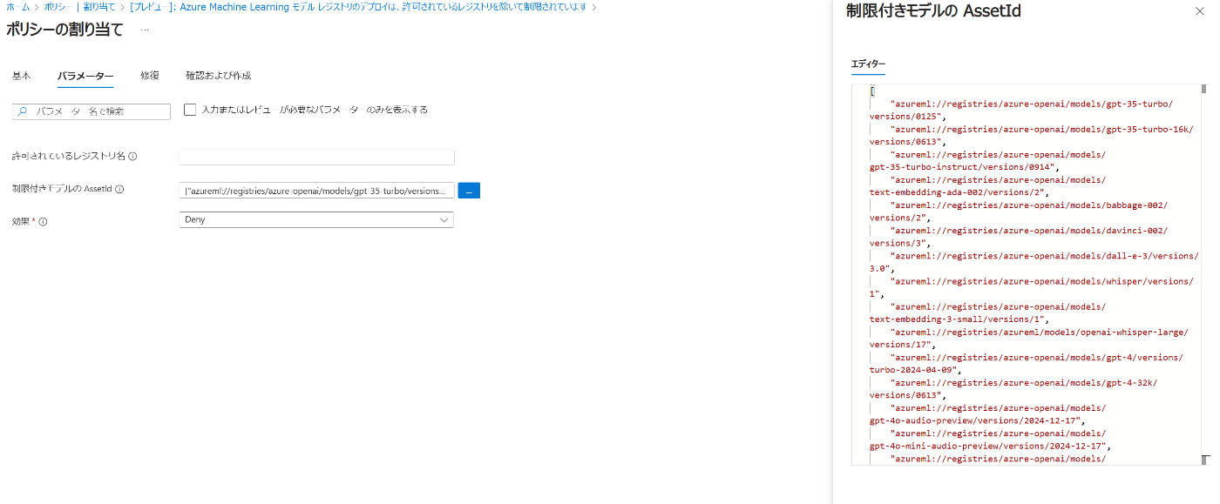Click the whisper/versions entry in editor
This screenshot has height=504, width=1220.
point(1041,280)
